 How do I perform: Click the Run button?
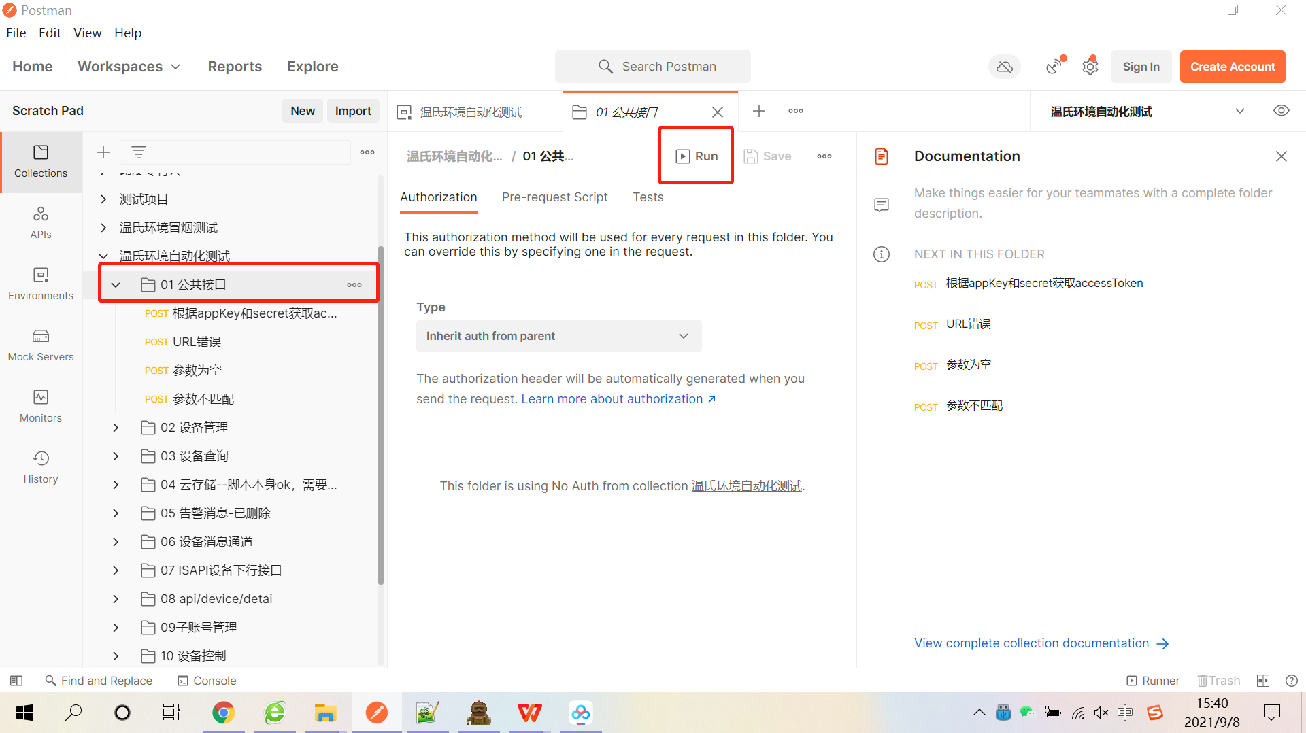pyautogui.click(x=697, y=156)
